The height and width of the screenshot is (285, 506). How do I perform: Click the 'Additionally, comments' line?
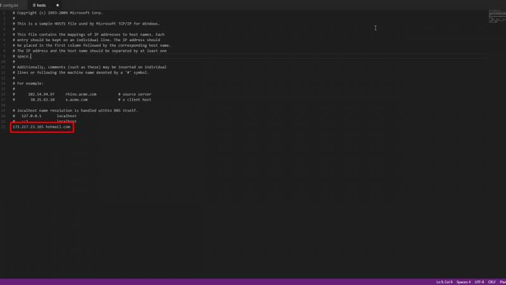pos(90,67)
